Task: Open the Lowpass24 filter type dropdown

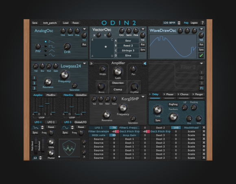Action: click(85, 64)
